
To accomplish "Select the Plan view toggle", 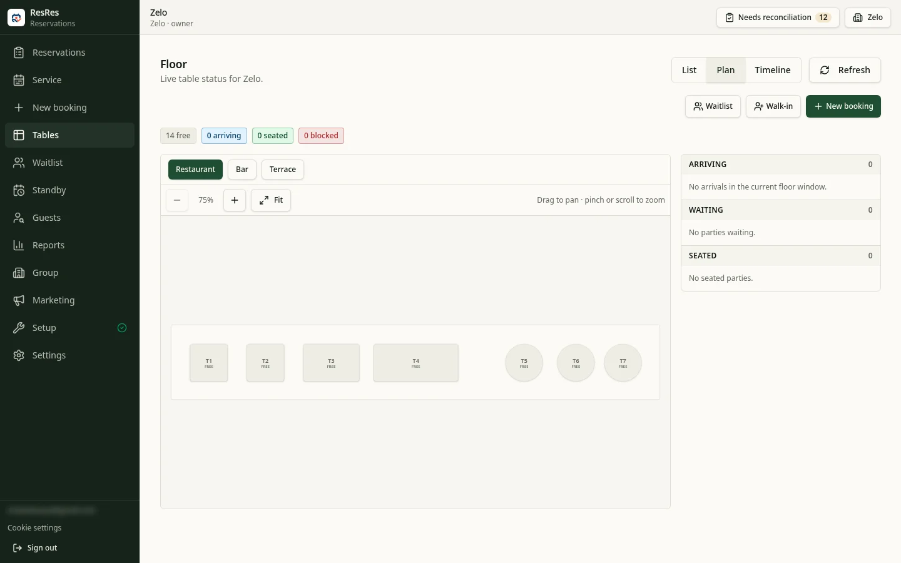I will coord(726,70).
